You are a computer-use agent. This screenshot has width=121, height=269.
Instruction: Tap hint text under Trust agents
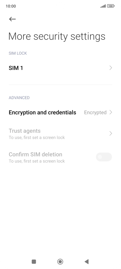(x=37, y=138)
